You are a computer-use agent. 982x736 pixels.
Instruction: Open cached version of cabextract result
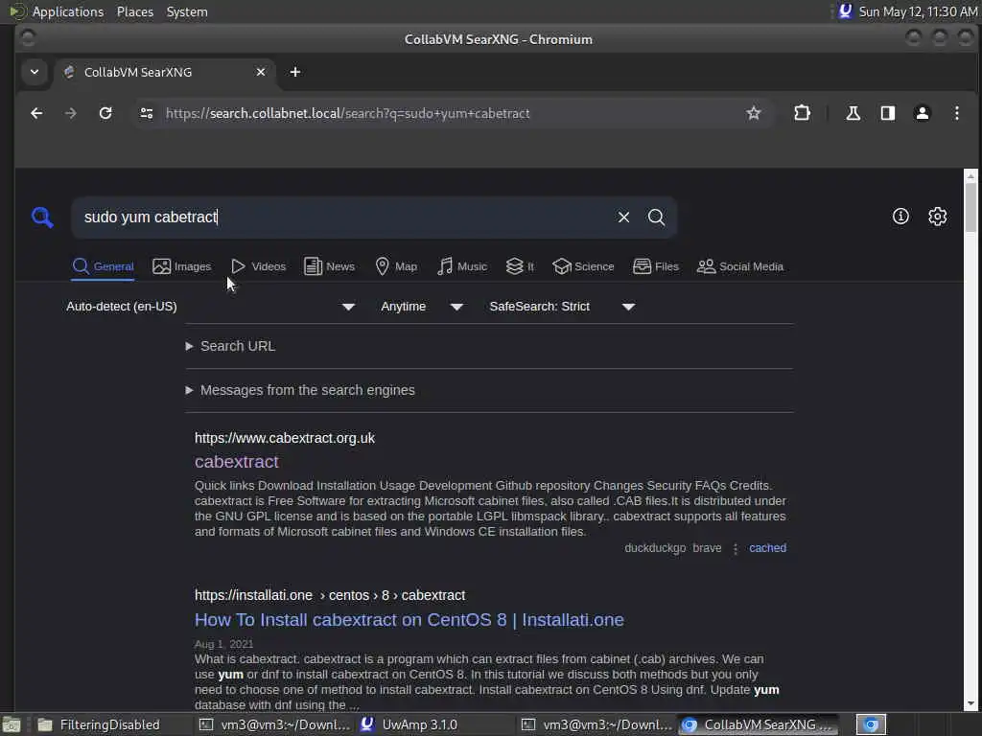click(x=767, y=547)
